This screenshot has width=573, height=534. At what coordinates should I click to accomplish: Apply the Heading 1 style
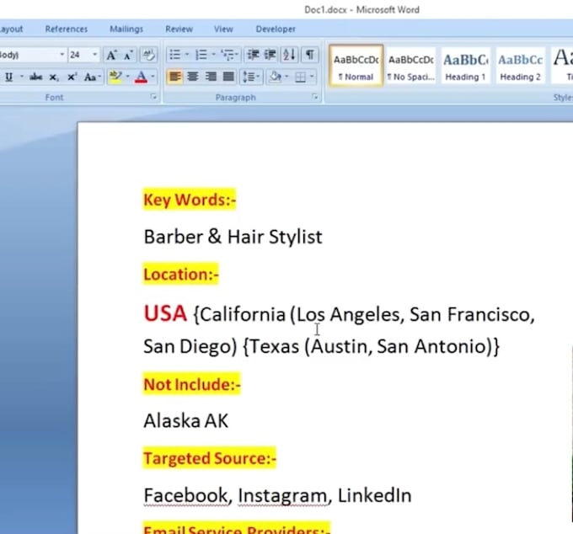pos(465,66)
